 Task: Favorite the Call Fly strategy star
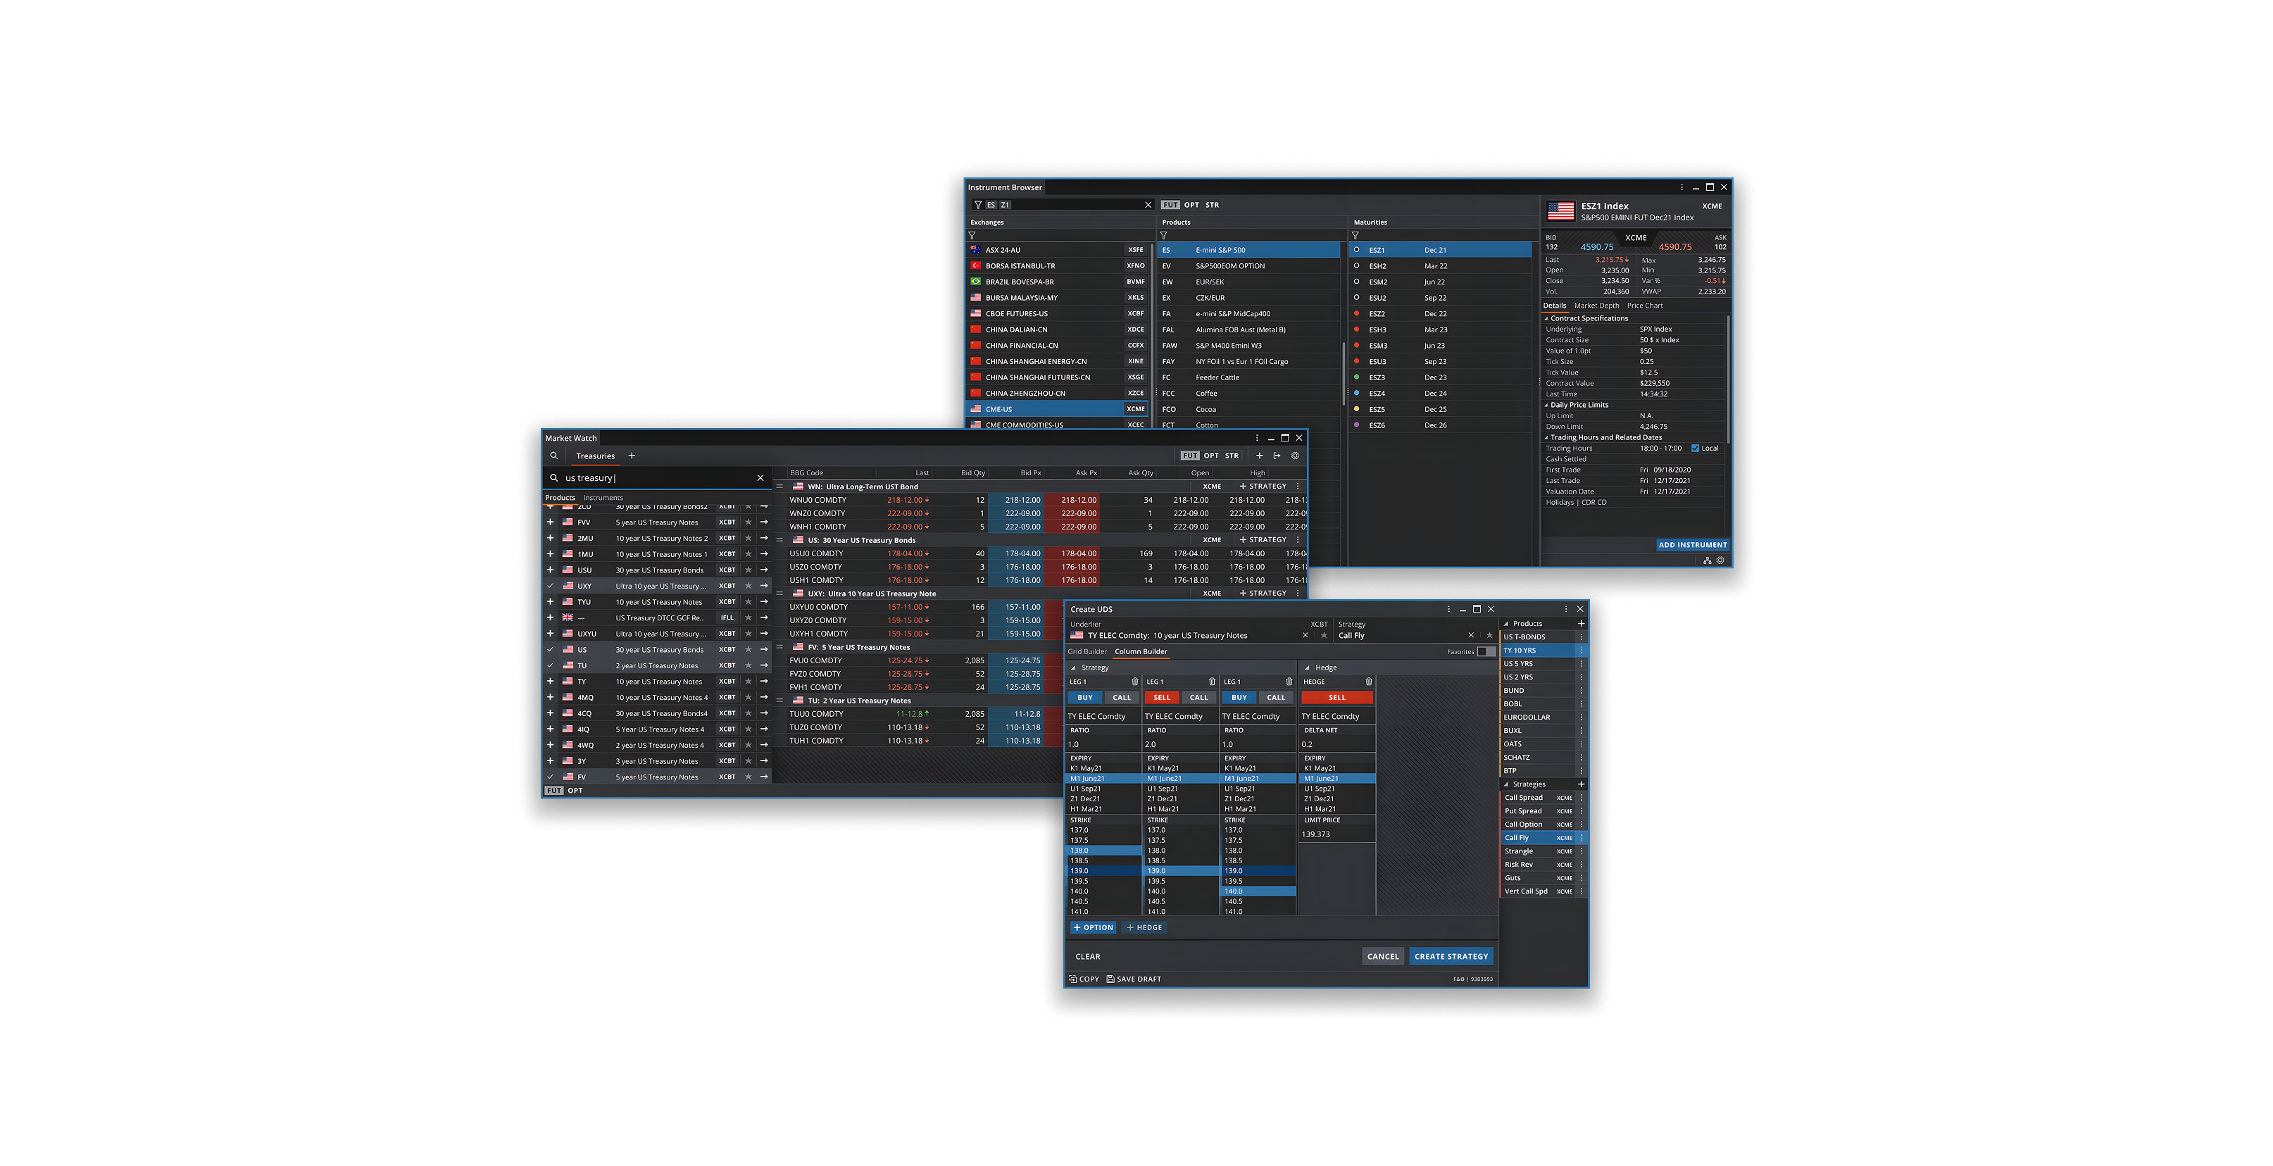(x=1489, y=635)
